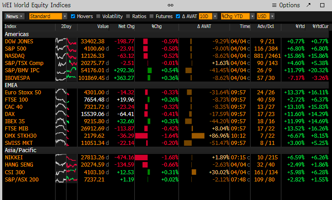
Task: Open the DOW JONES index
Action: pos(19,42)
